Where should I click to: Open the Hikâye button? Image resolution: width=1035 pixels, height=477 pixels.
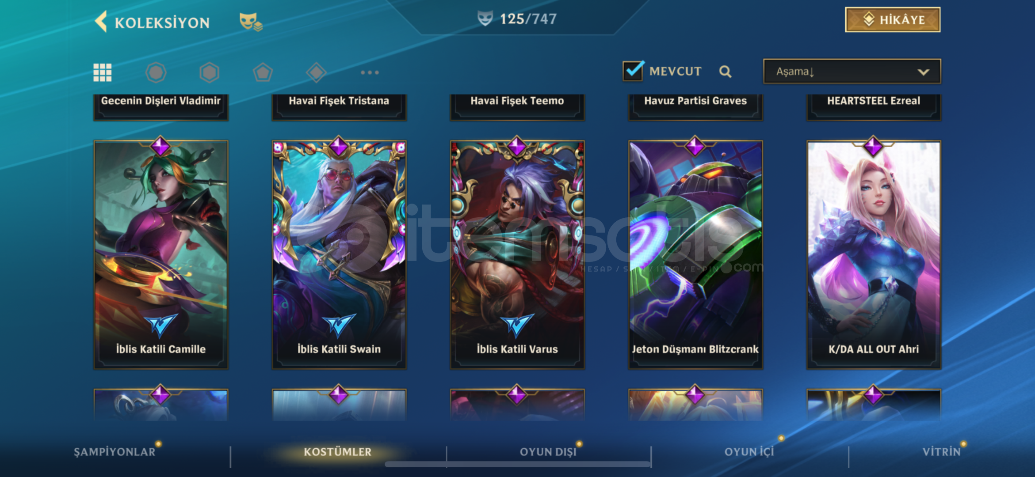click(x=893, y=20)
